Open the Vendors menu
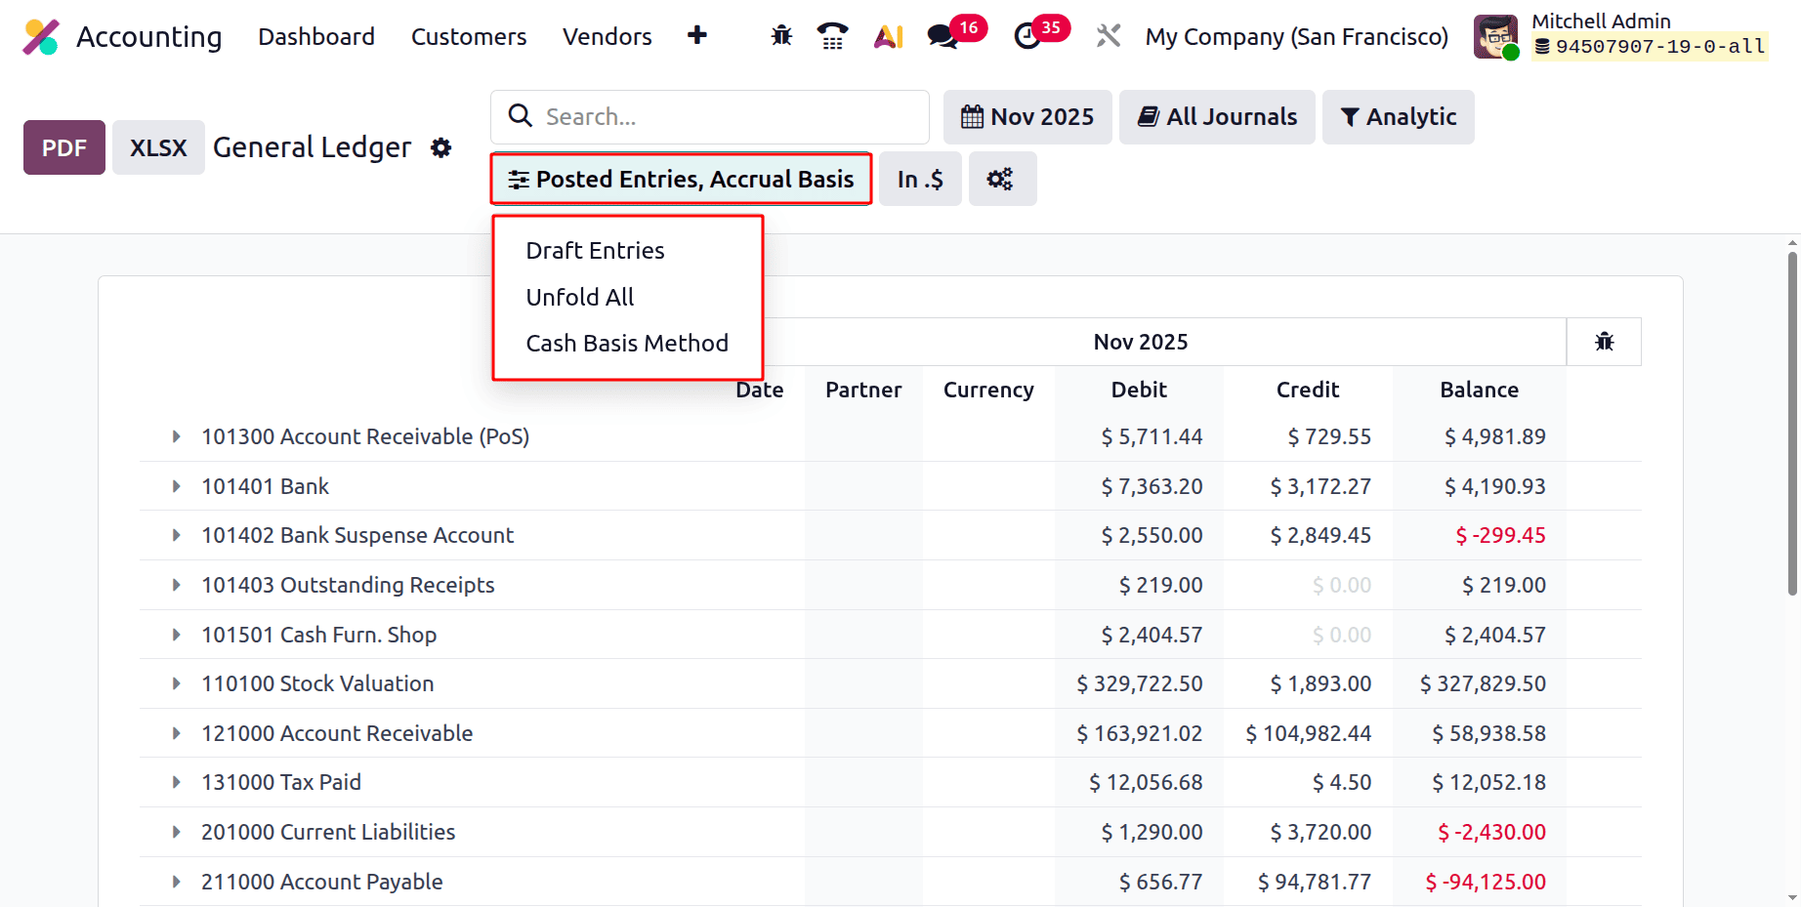The image size is (1801, 907). (607, 37)
